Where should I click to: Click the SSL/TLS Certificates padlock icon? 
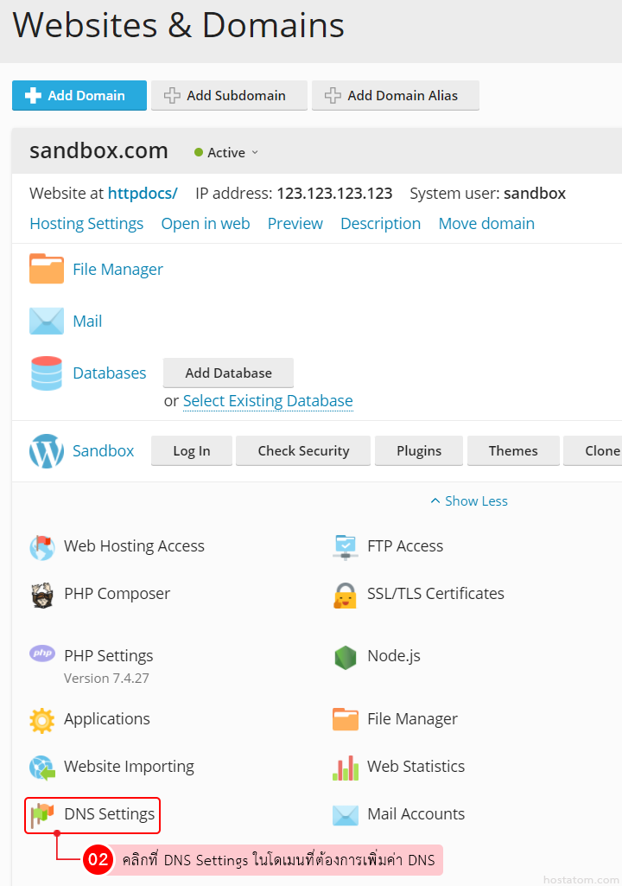click(x=346, y=595)
